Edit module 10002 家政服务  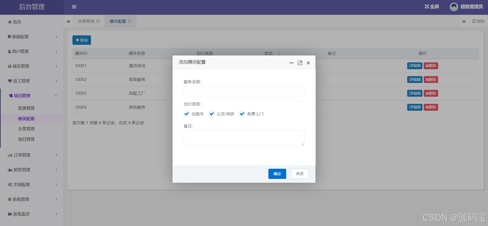415,80
